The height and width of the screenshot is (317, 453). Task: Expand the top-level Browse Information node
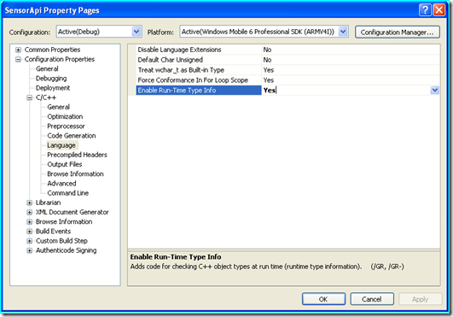click(30, 222)
